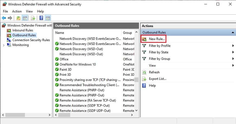
Task: Open the Filter by State submenu
Action: coord(159,52)
